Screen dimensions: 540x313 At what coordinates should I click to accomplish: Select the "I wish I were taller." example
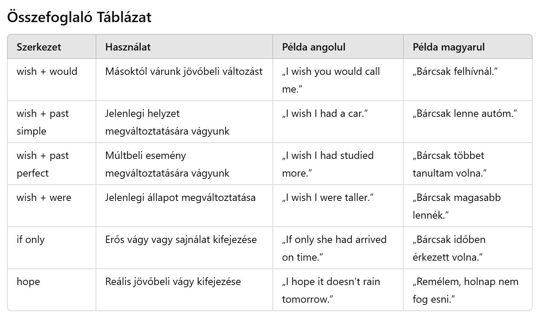point(328,198)
